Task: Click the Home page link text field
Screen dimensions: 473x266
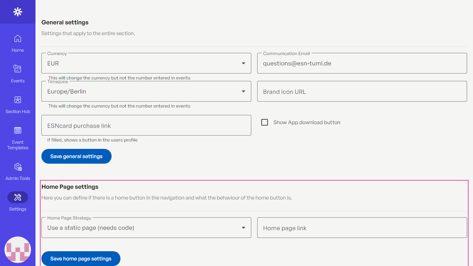Action: (362, 228)
